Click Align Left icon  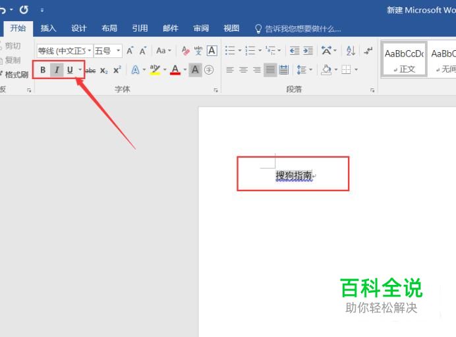pyautogui.click(x=230, y=70)
